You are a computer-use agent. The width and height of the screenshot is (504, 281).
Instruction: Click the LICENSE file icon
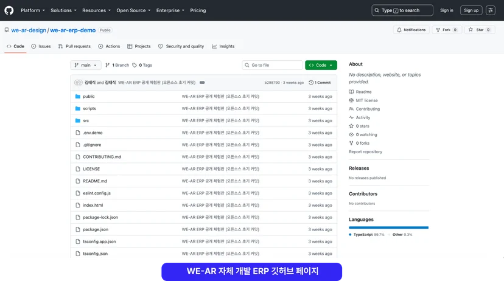(x=77, y=169)
